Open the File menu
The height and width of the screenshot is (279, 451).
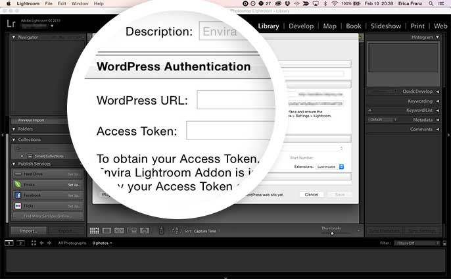pos(49,3)
